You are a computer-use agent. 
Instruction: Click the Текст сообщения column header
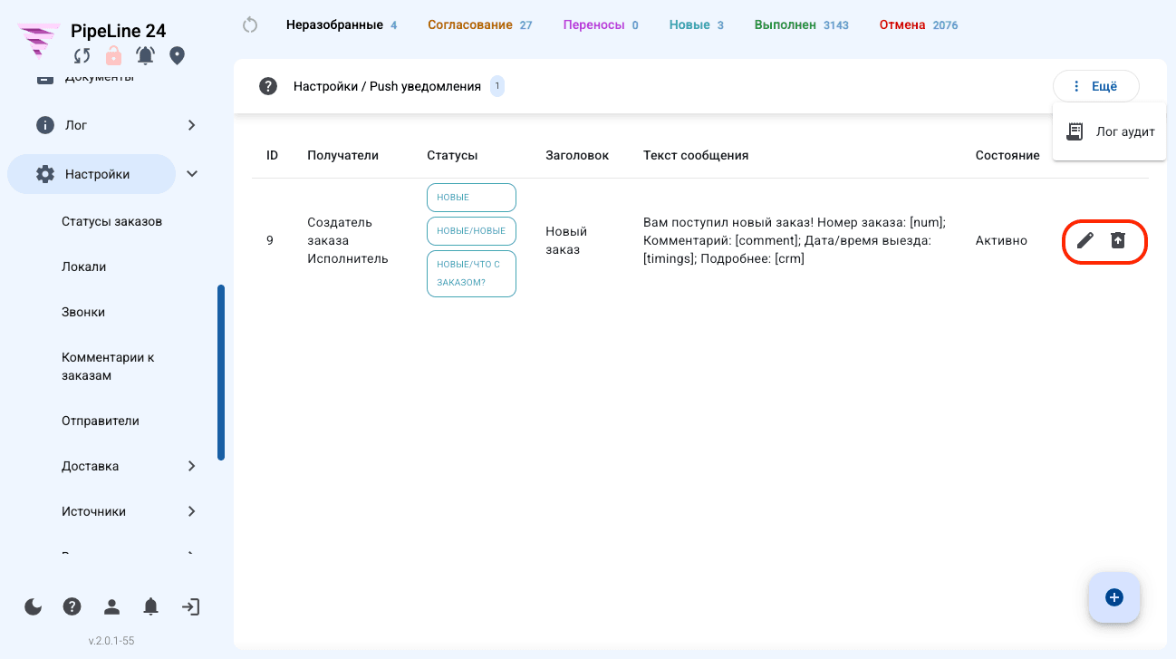[x=696, y=155]
